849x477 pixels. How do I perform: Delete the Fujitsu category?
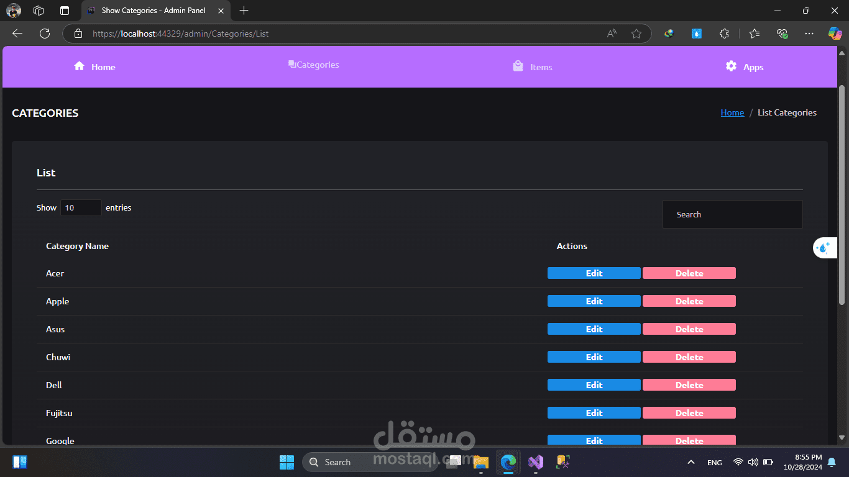click(x=689, y=413)
